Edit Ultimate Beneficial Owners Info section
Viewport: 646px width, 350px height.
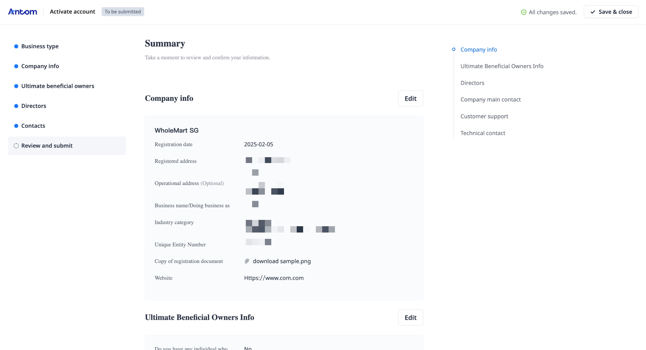(x=410, y=318)
